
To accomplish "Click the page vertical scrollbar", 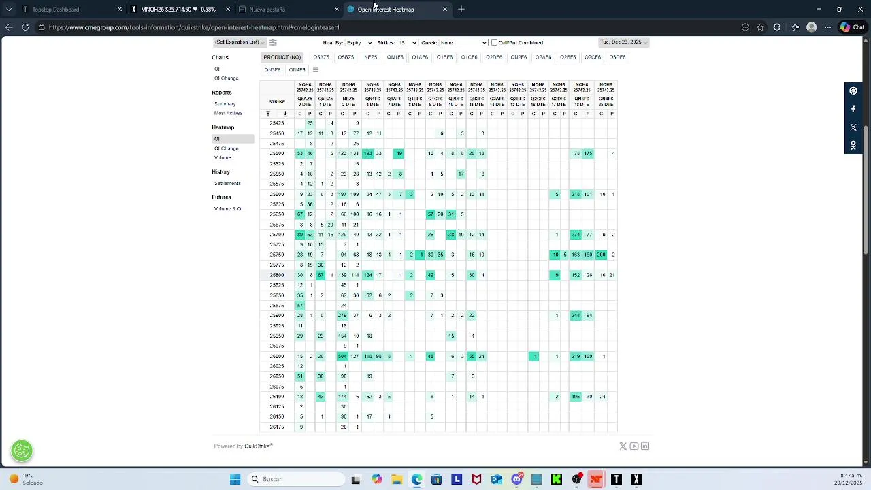I will coord(866,191).
